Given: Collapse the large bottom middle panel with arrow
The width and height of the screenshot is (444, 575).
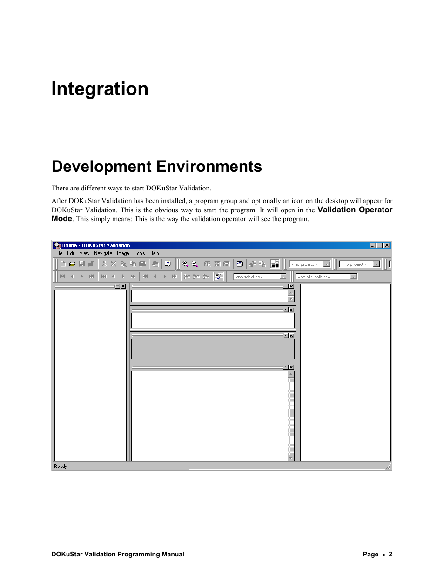Looking at the screenshot, I should pos(286,367).
